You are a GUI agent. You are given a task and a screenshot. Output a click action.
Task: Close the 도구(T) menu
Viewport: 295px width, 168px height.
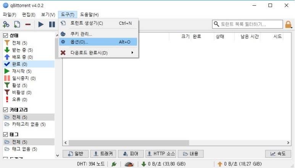coord(68,14)
